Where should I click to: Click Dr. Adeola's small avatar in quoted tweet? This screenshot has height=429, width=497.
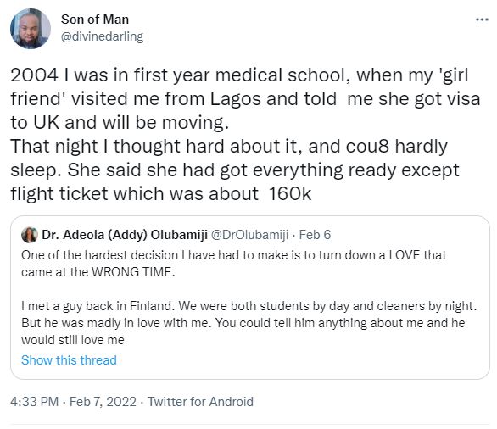(30, 235)
